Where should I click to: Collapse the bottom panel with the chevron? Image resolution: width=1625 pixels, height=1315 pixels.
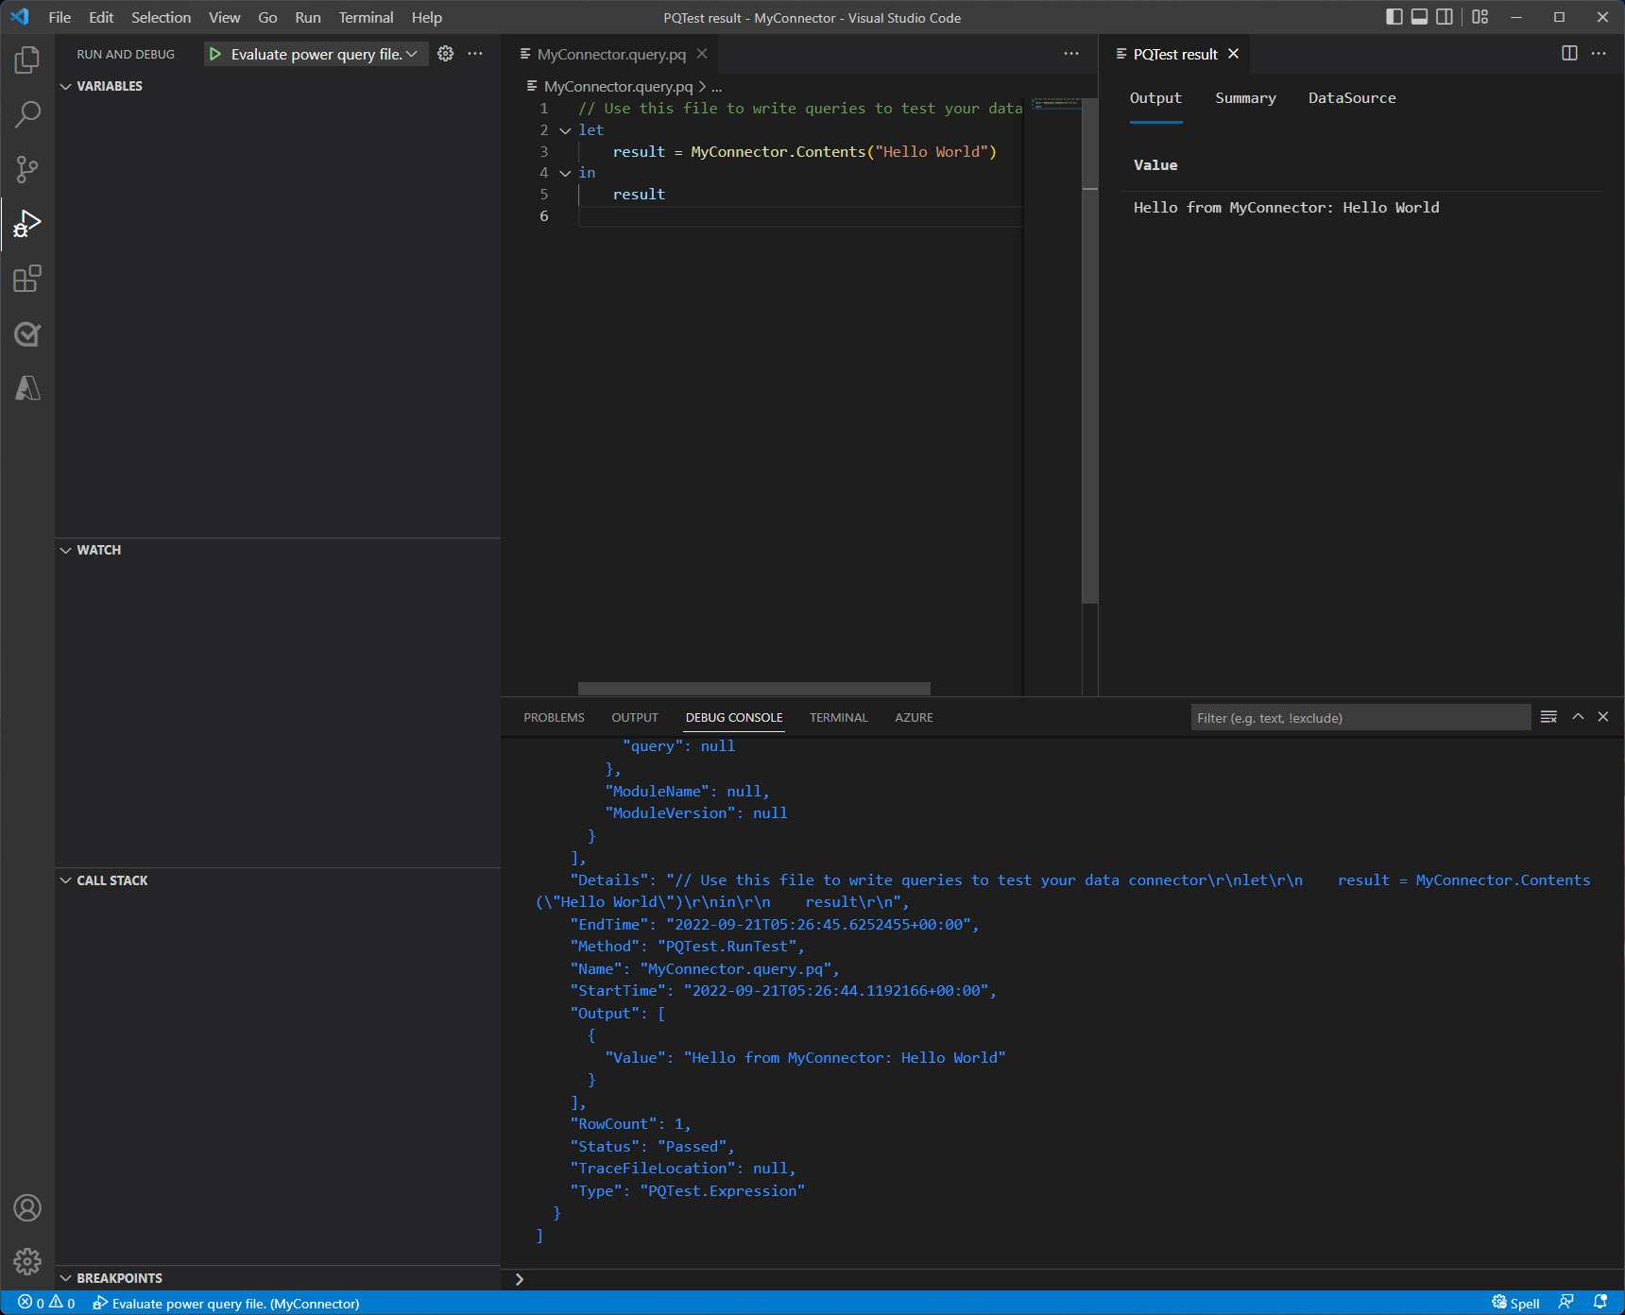[x=1578, y=716]
